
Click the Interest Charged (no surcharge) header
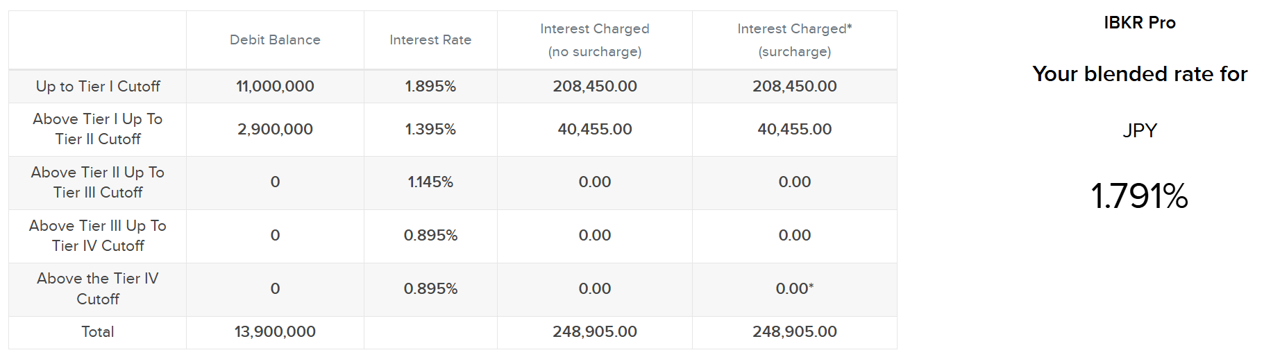click(595, 40)
